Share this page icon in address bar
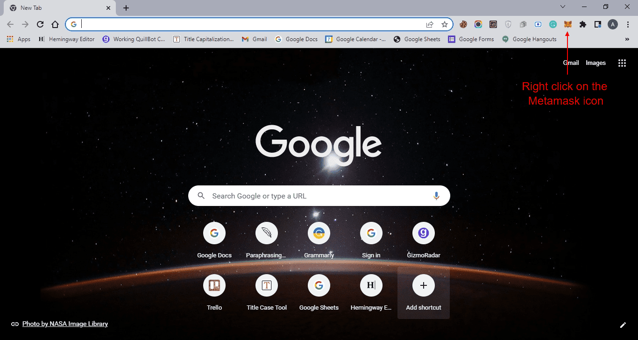 point(430,24)
